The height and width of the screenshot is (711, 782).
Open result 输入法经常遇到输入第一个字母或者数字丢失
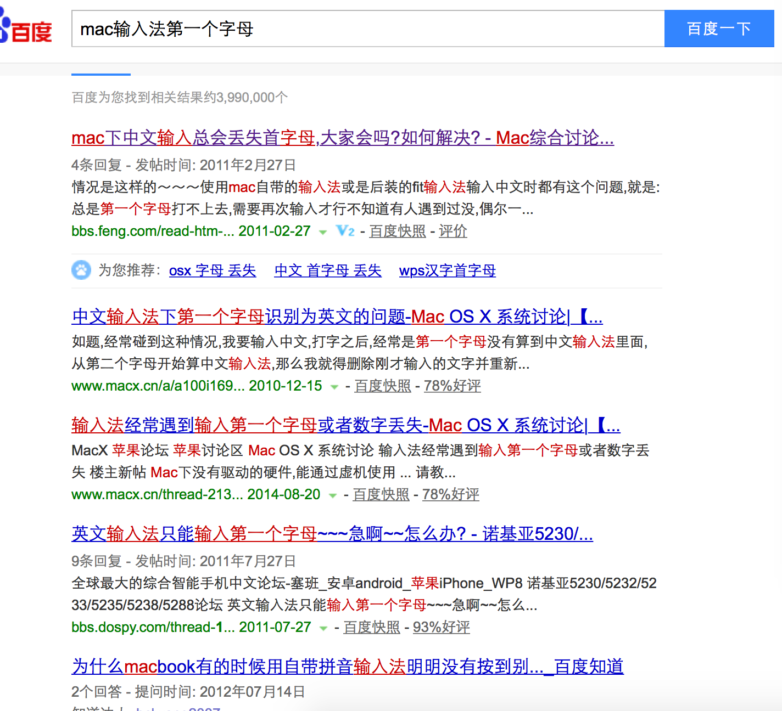click(345, 425)
